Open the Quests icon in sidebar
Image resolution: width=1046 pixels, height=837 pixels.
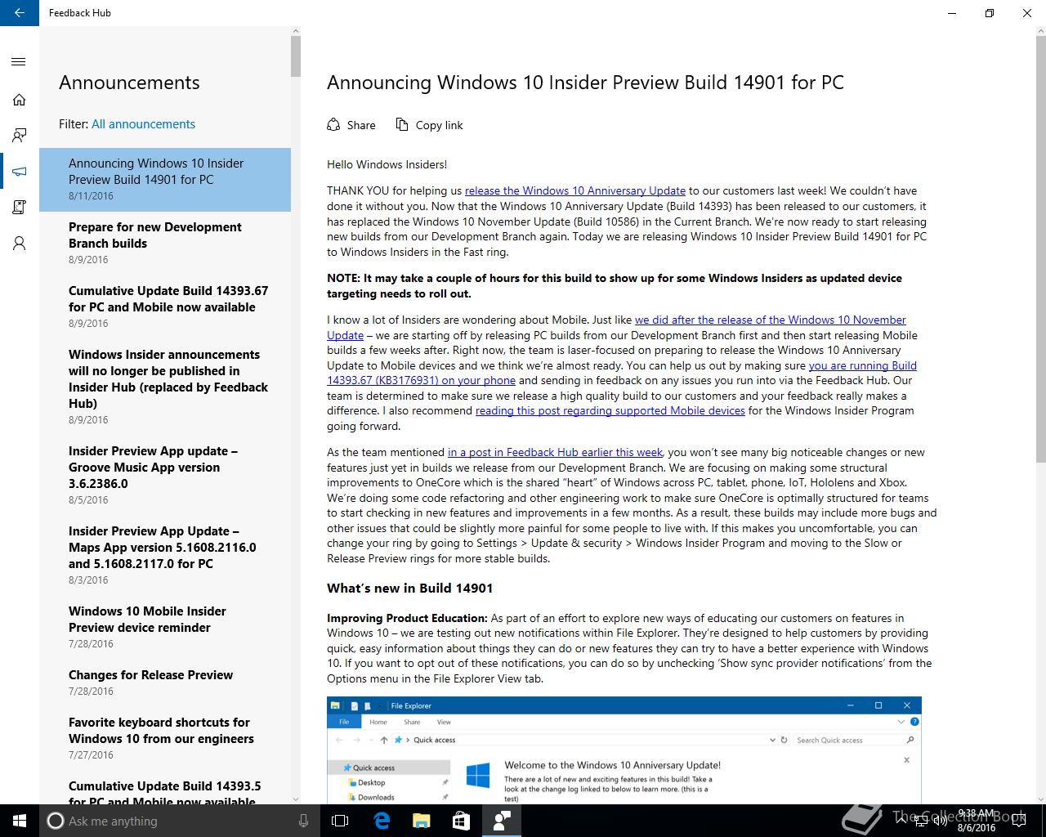(x=19, y=208)
